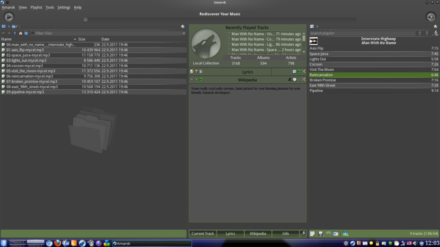
Task: Expand the breadcrumb chevron after media sources
Action: pos(8,26)
